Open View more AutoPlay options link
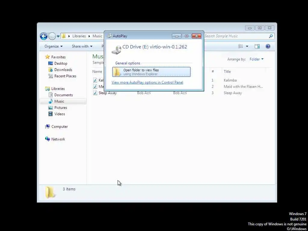This screenshot has height=231, width=308. coord(147,82)
